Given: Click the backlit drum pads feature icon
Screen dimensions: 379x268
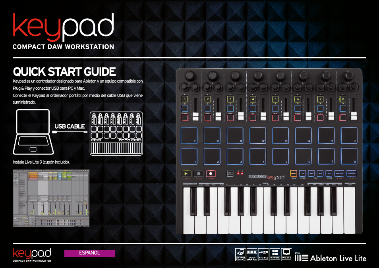Looking at the screenshot, I should pos(252,255).
